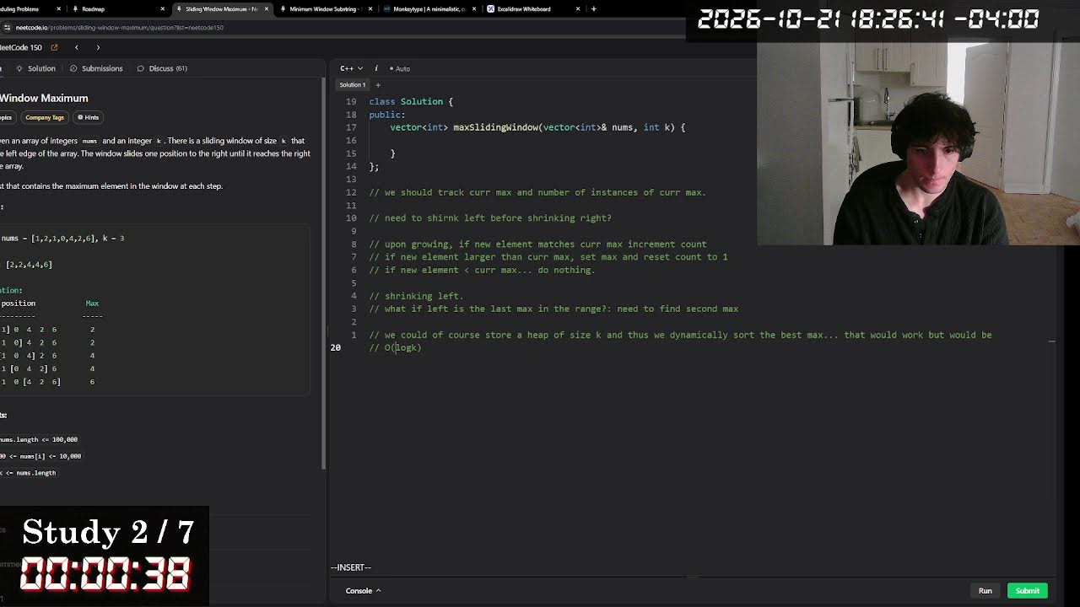
Task: Click the site info icon in address bar
Action: click(x=8, y=28)
